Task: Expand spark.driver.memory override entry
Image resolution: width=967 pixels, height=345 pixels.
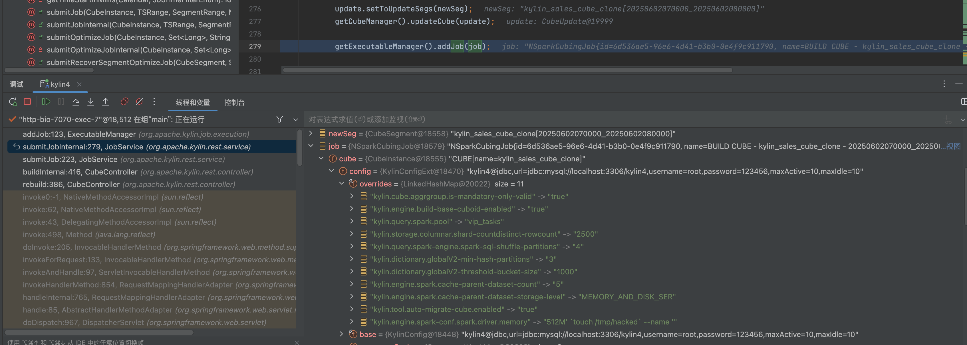Action: point(351,321)
